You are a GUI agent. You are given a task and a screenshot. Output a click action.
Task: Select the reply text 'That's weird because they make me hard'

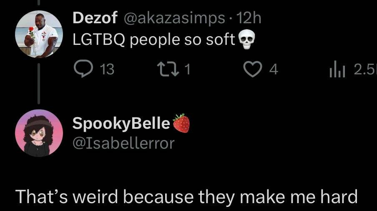click(x=186, y=197)
